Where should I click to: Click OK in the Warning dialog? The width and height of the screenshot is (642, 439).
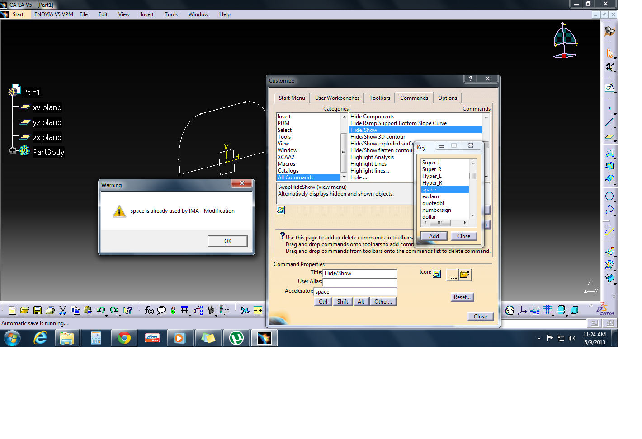click(228, 241)
